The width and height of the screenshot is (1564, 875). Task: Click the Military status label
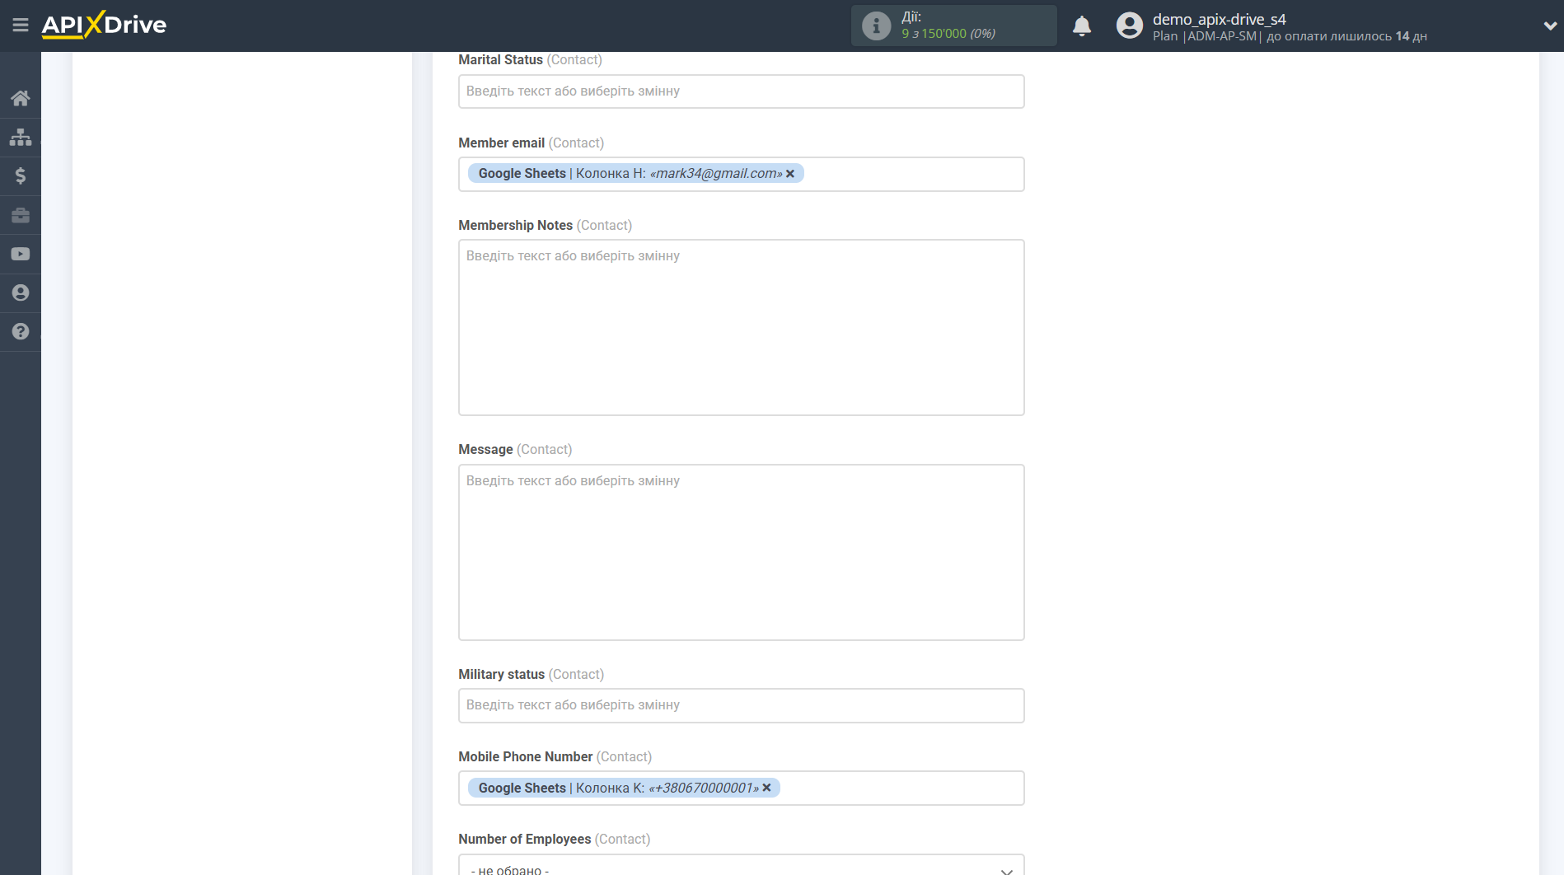pos(531,674)
